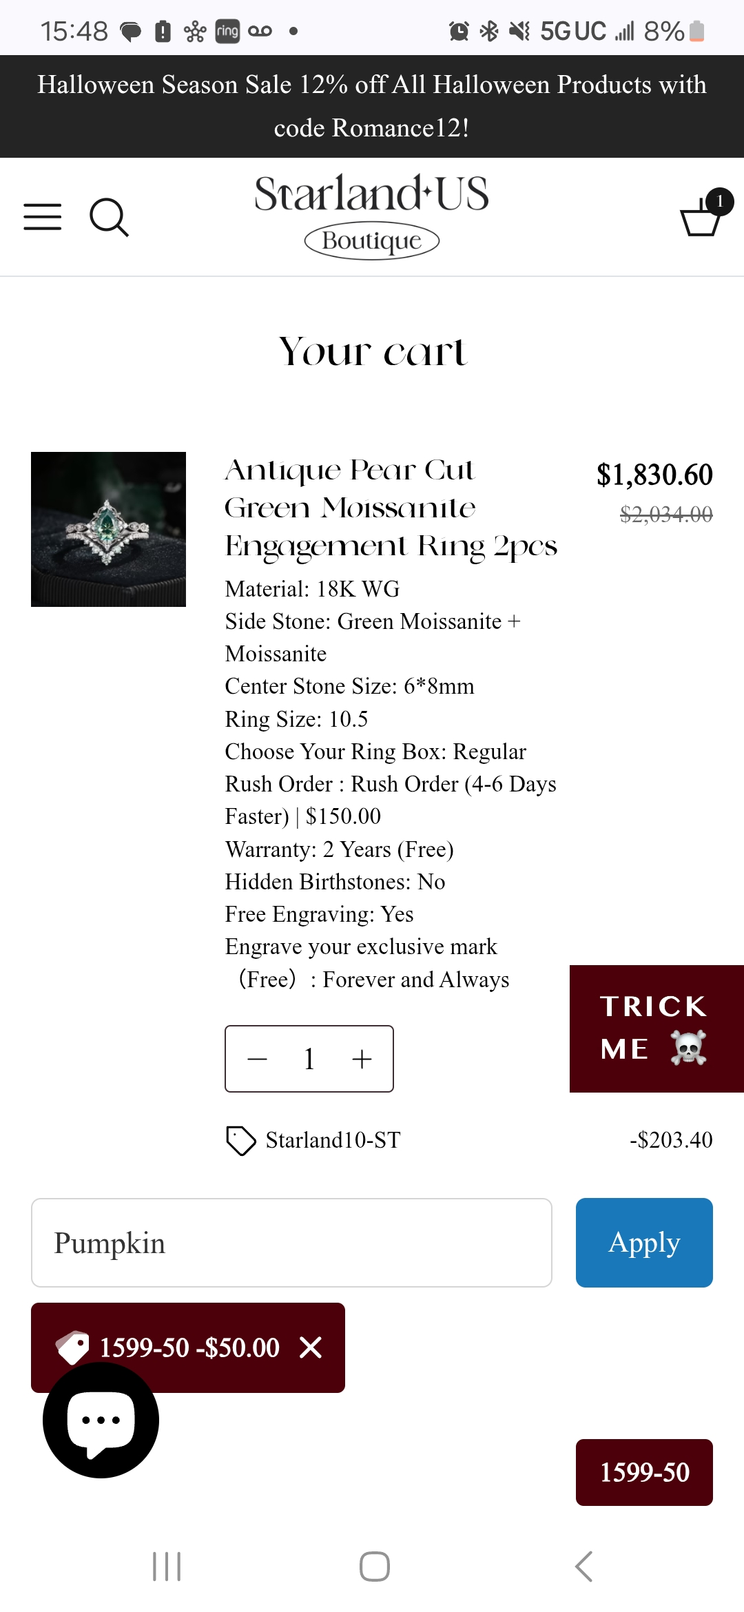Tap the Starland US Boutique logo
Screen dimensions: 744x1612
tap(371, 216)
